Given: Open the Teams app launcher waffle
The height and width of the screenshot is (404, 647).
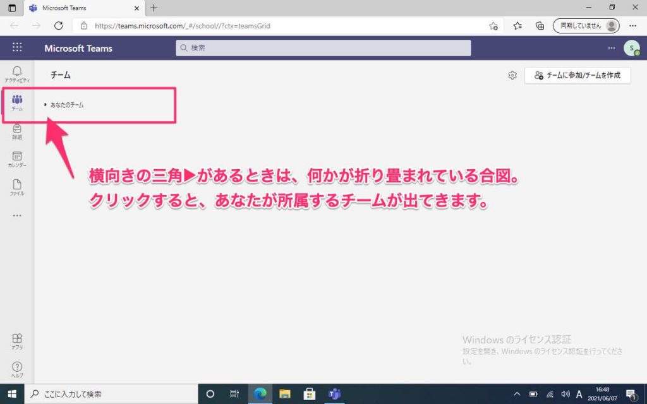Looking at the screenshot, I should pos(17,47).
